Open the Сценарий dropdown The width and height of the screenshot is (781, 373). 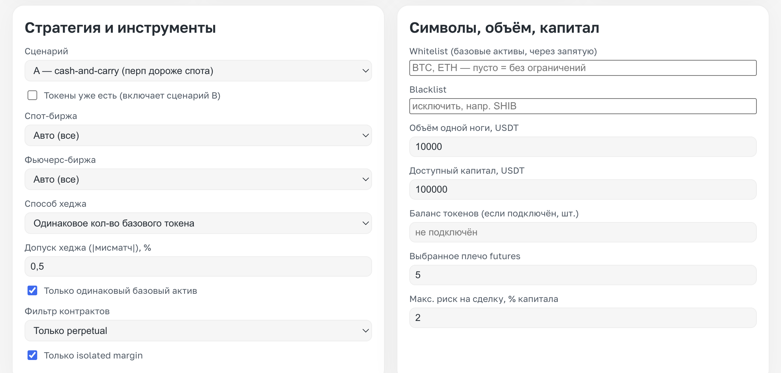(198, 71)
